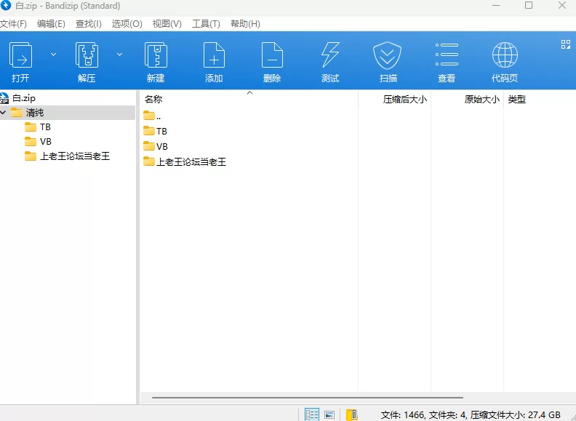The height and width of the screenshot is (421, 576).
Task: Click the horizontal scrollbar in file list
Action: [x=308, y=398]
